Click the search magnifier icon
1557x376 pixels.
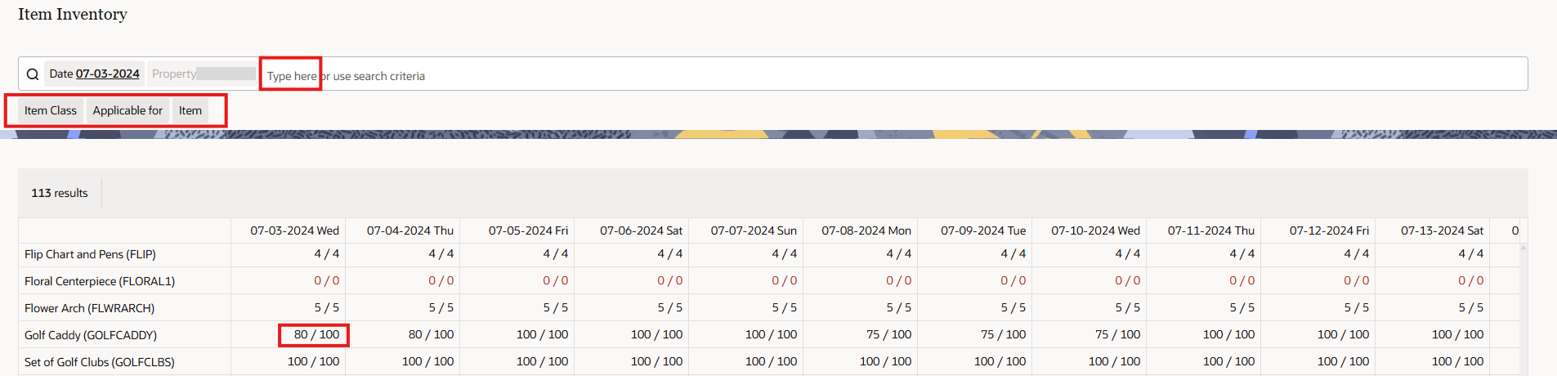[33, 74]
